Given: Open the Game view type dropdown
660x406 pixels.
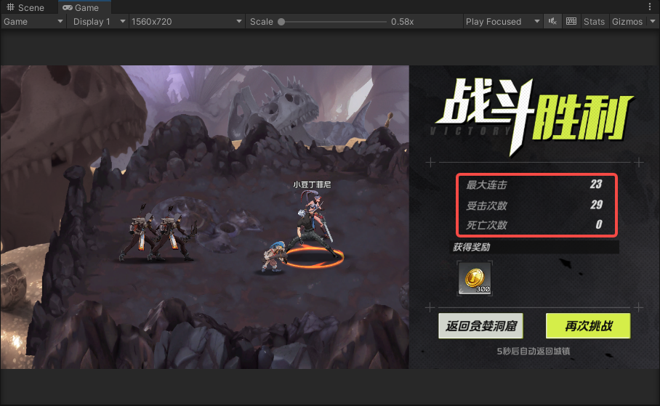Looking at the screenshot, I should (x=33, y=22).
